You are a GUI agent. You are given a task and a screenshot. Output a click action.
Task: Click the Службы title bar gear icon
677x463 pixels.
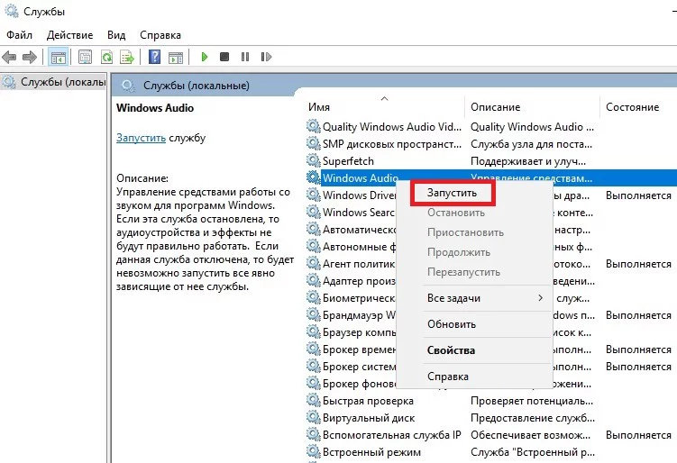point(12,11)
